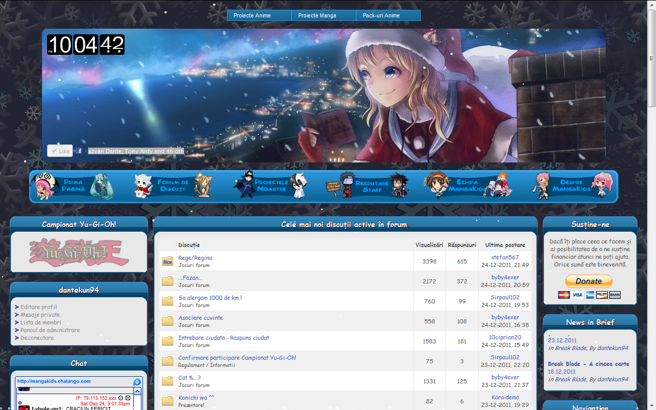This screenshot has height=410, width=656.
Task: Click the Prima Pagină banner button
Action: pos(72,186)
